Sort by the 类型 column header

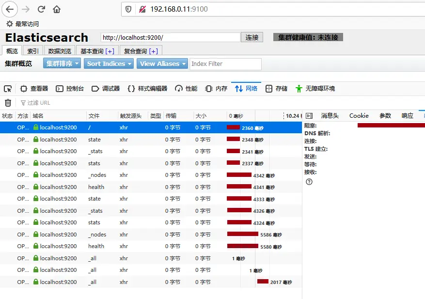(x=156, y=116)
